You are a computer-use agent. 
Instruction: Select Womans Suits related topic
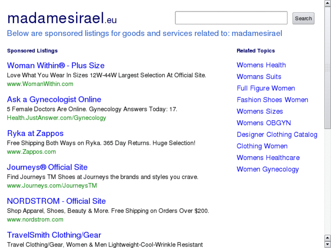coord(259,76)
